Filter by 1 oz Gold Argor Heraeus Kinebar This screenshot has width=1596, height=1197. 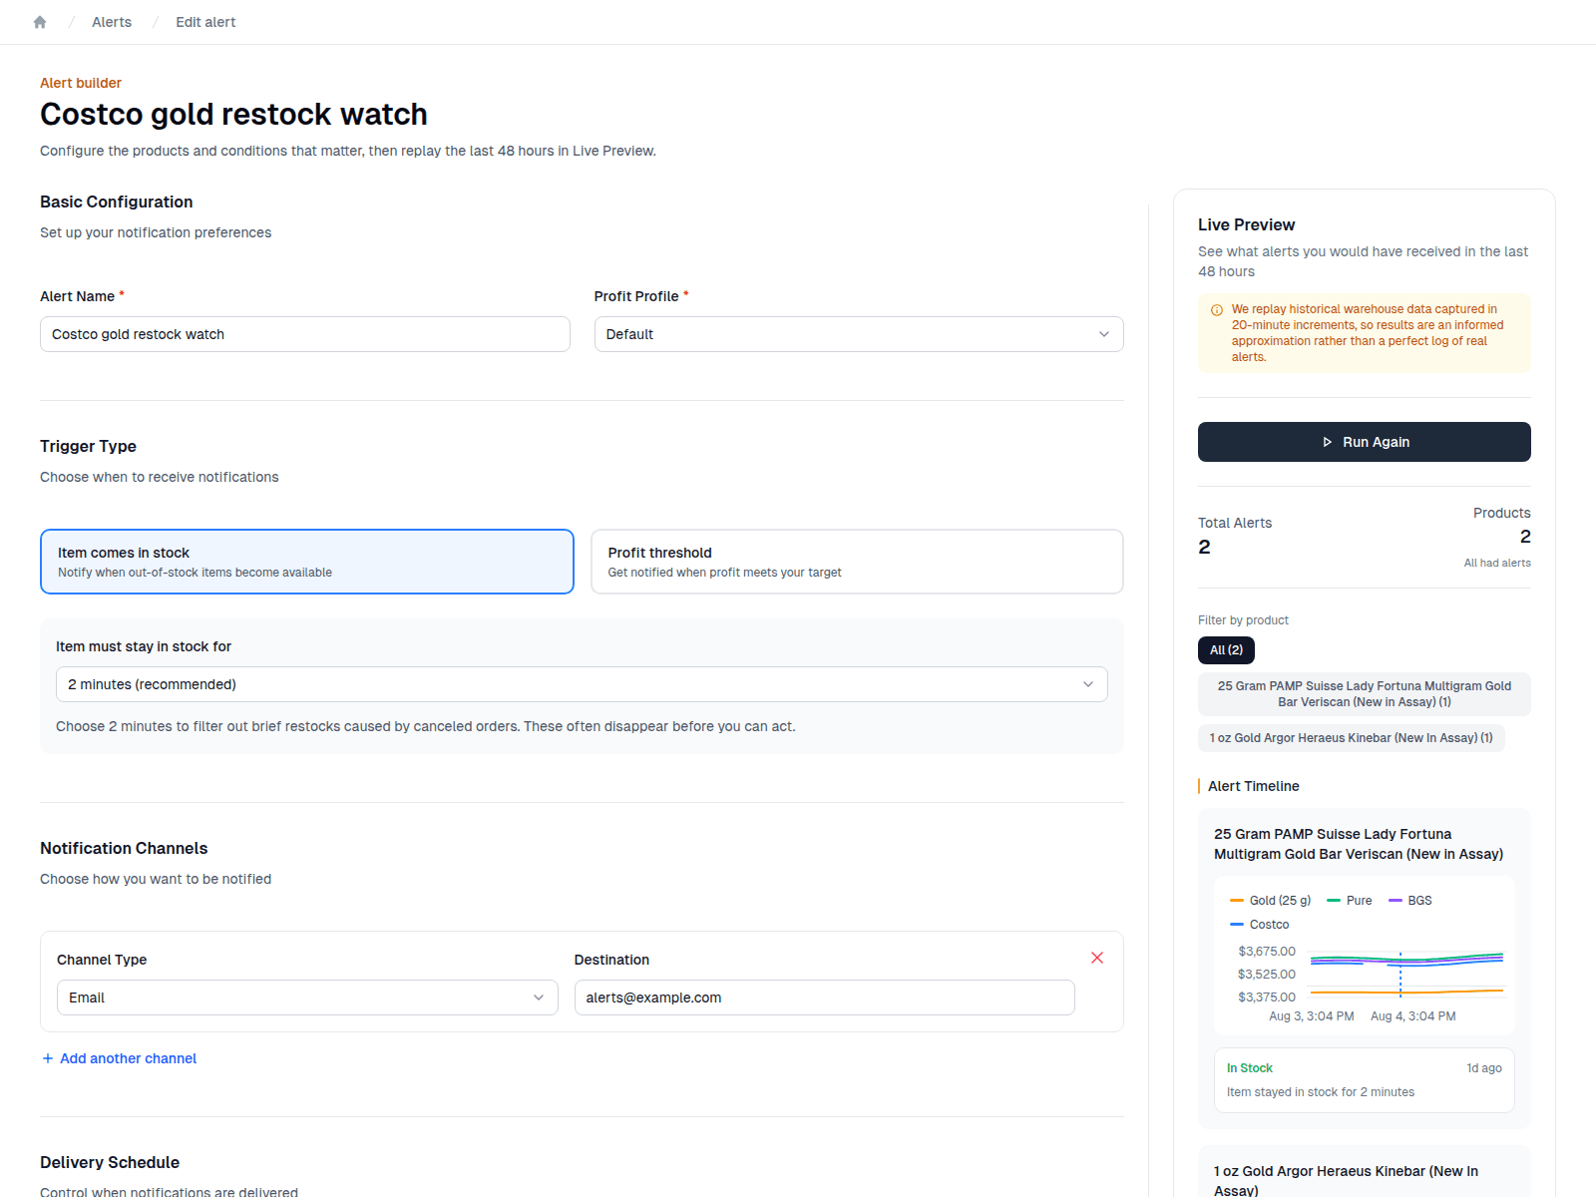1352,738
